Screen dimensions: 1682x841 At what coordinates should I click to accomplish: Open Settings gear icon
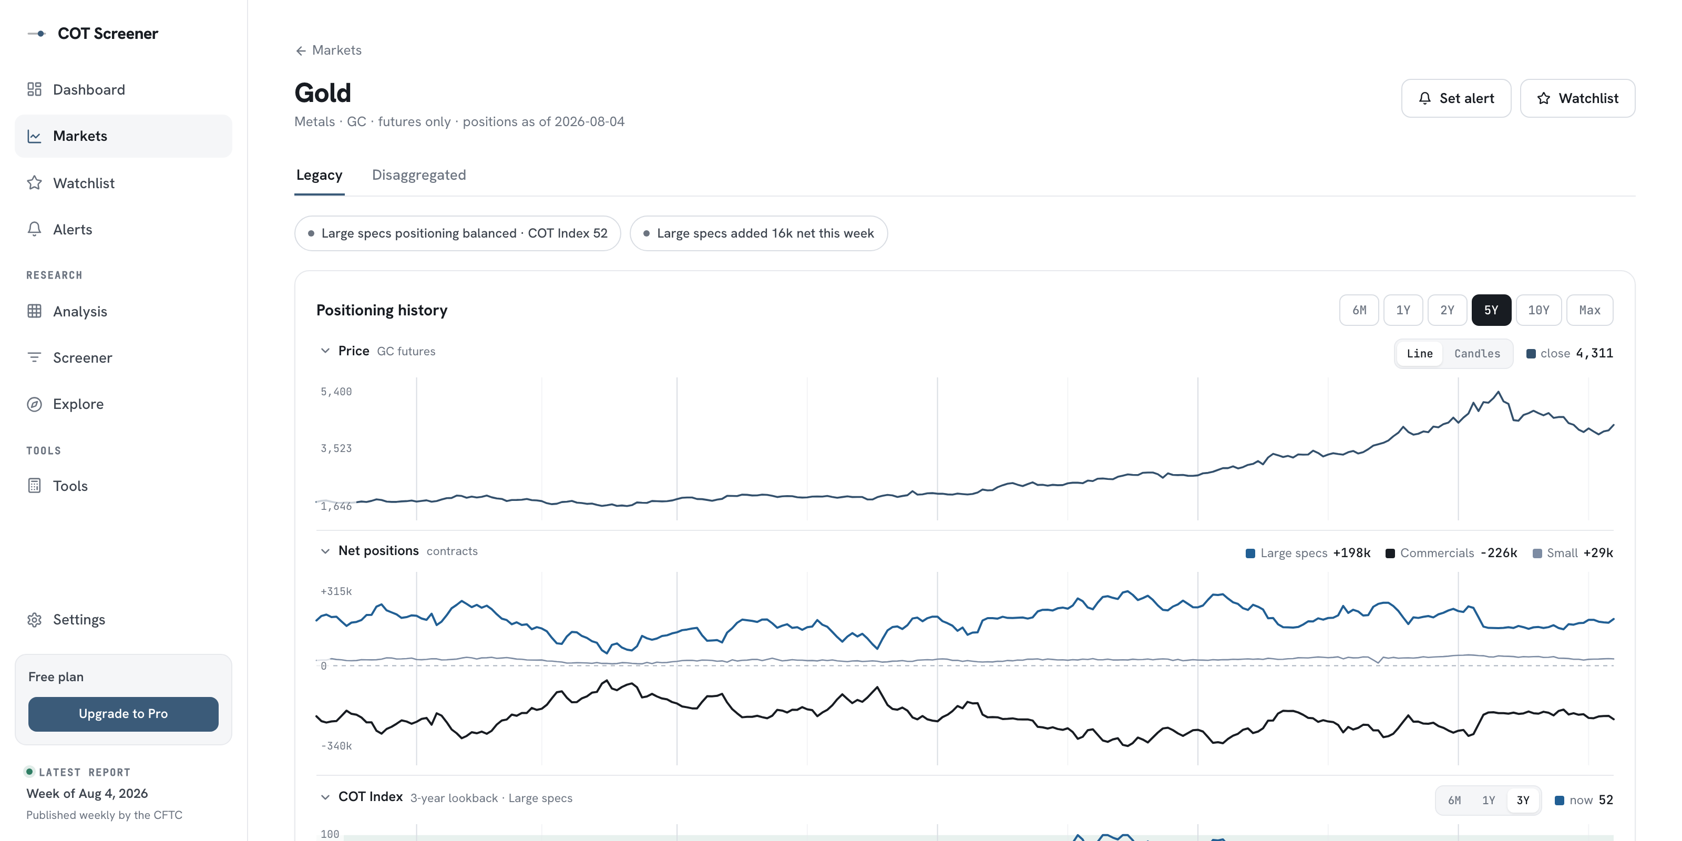[x=35, y=620]
